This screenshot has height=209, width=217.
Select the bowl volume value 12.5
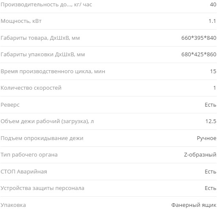click(211, 121)
